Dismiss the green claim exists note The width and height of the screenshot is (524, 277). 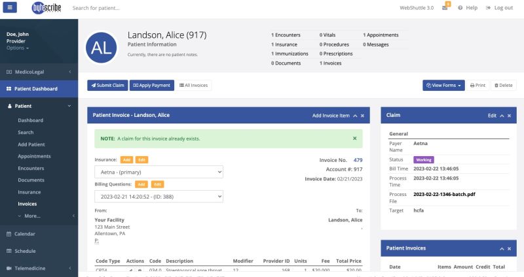[x=355, y=138]
